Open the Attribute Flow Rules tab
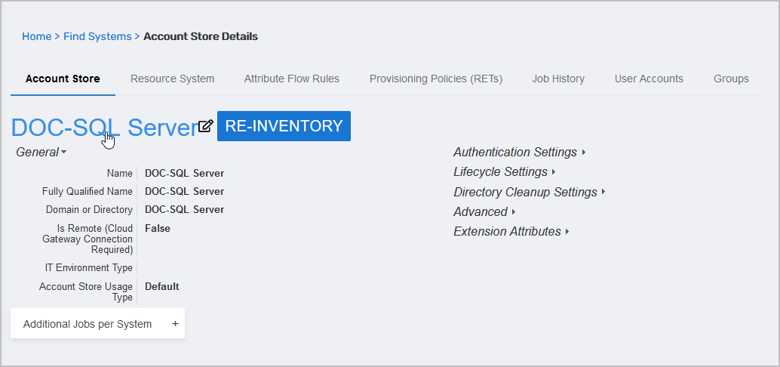Screen dimensions: 780x367 [x=291, y=79]
